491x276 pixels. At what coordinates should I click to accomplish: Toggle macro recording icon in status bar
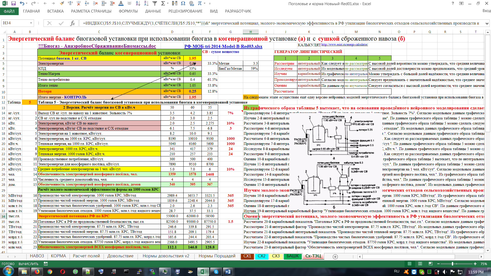coord(46,264)
